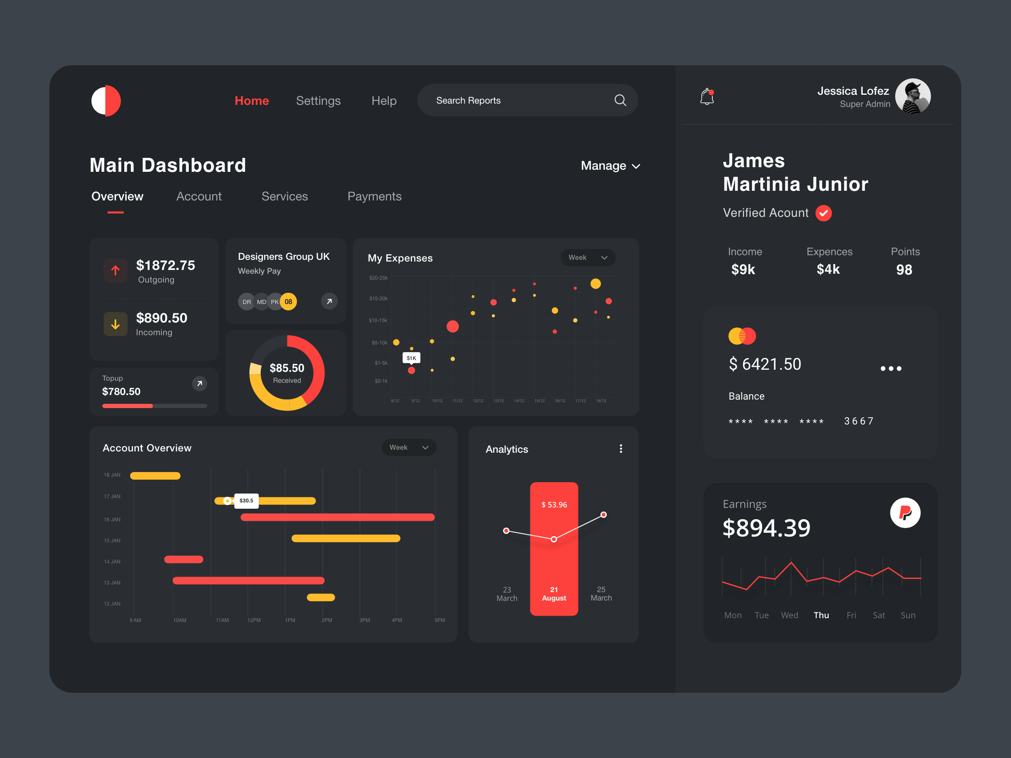This screenshot has height=758, width=1011.
Task: Toggle the My Expenses week view
Action: point(589,258)
